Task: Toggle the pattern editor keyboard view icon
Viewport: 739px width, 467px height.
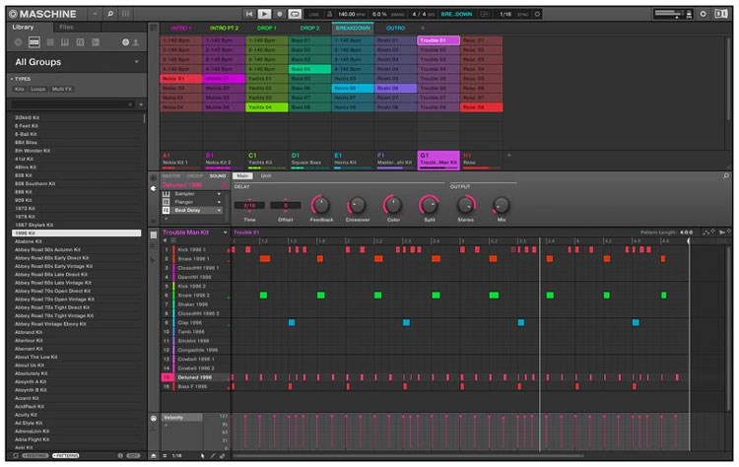Action: click(154, 245)
